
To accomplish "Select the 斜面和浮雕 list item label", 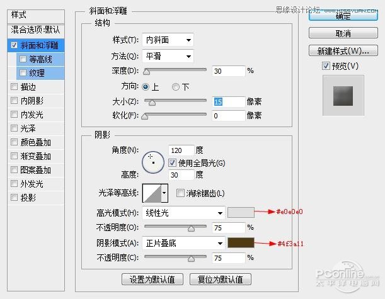I will (39, 45).
